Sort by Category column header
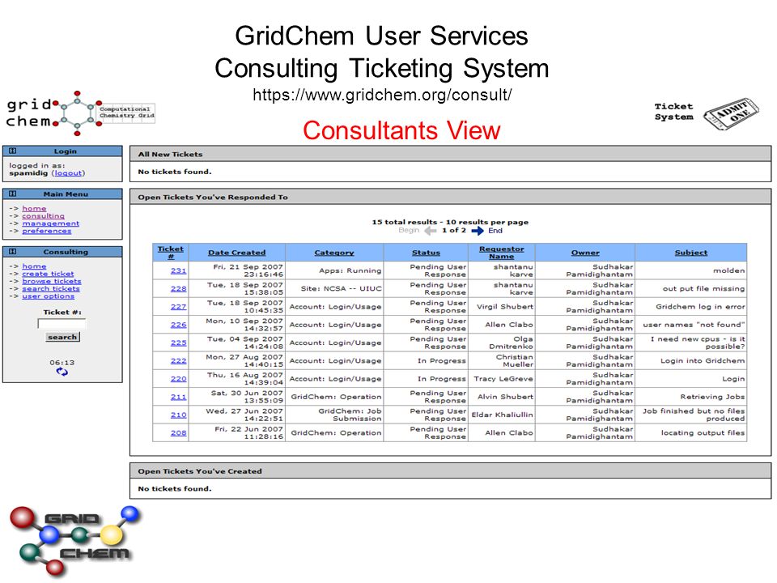The height and width of the screenshot is (583, 777). coord(334,253)
